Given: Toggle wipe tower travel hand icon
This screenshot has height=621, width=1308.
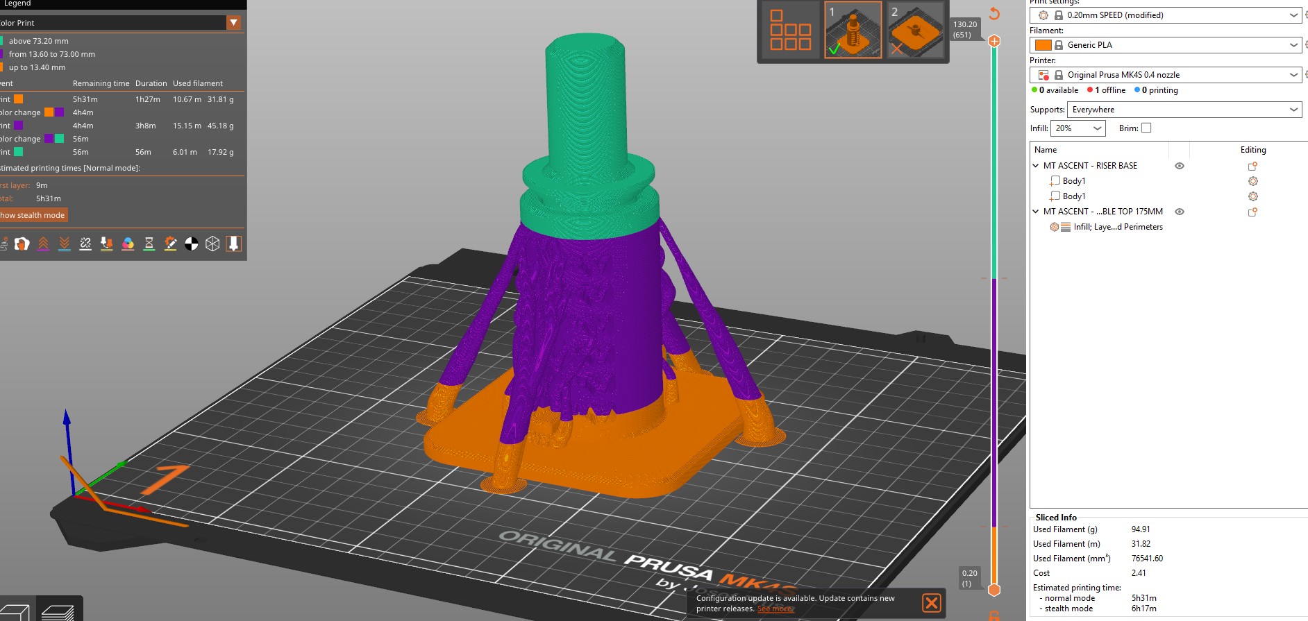Looking at the screenshot, I should tap(22, 244).
